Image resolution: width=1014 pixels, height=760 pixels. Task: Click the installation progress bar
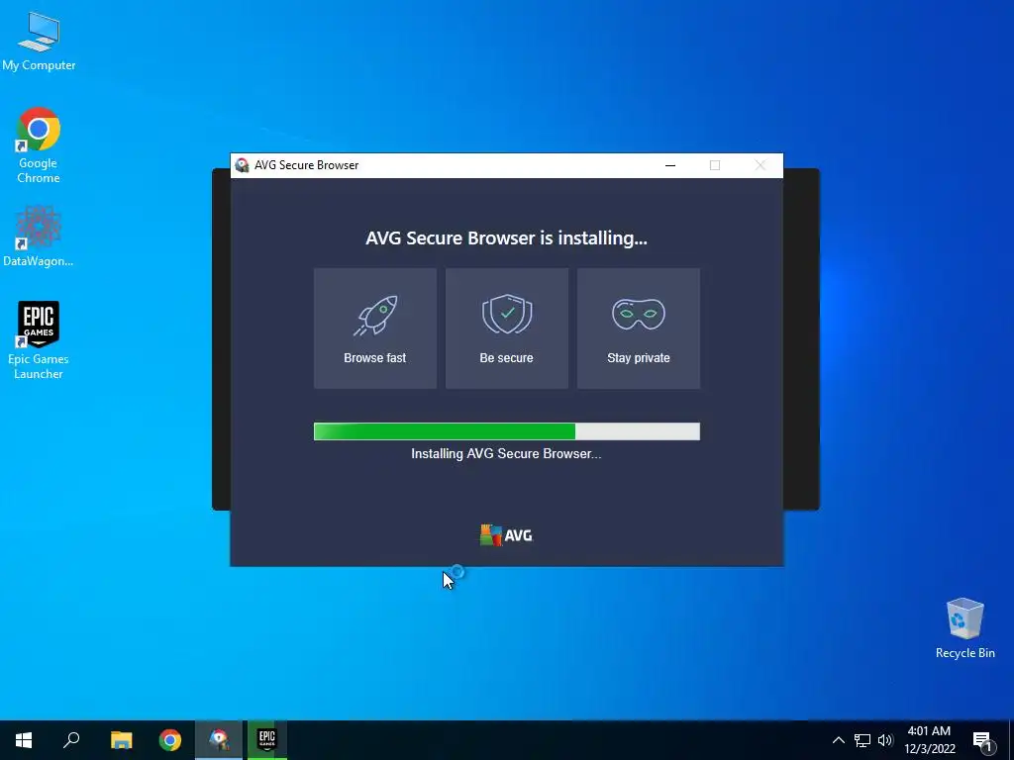506,431
